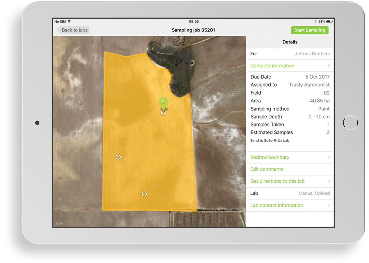This screenshot has height=263, width=369.
Task: Tap the 'No SIM' carrier text
Action: click(60, 21)
